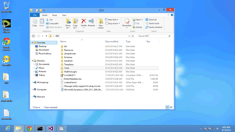Select Recent places under Favorites

(x=43, y=53)
